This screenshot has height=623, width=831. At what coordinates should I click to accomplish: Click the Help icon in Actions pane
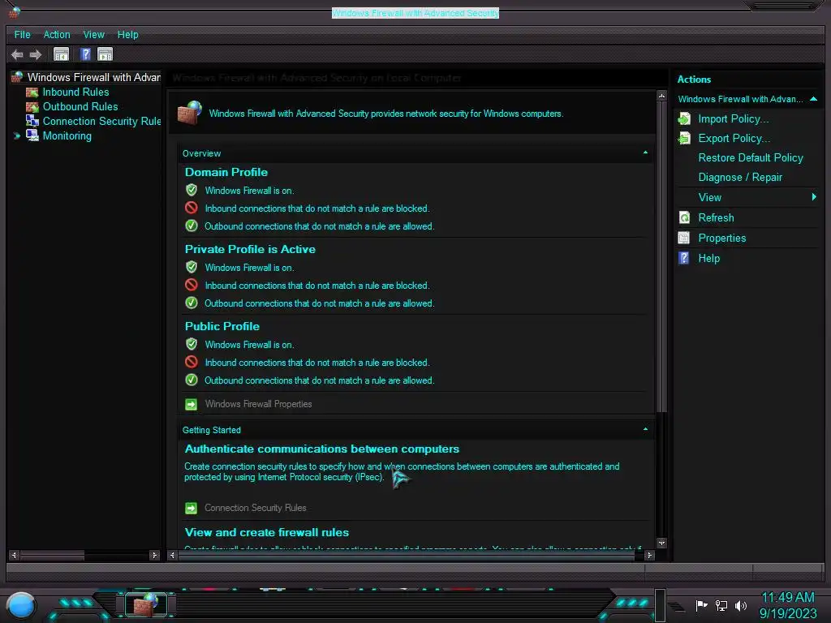point(684,258)
